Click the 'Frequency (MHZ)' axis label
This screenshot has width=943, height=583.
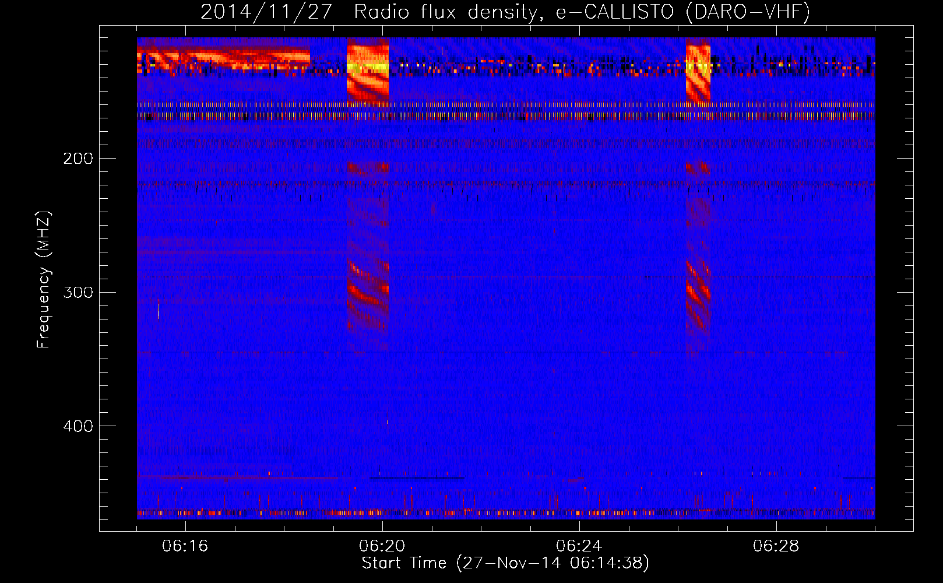(x=44, y=279)
